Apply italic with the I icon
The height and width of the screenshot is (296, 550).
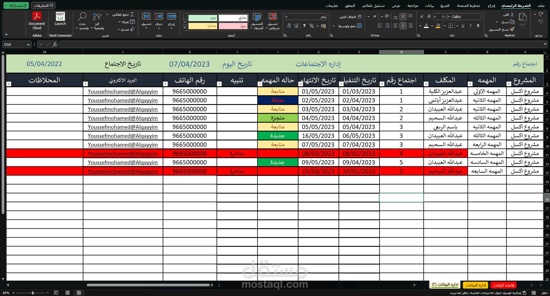coord(470,26)
